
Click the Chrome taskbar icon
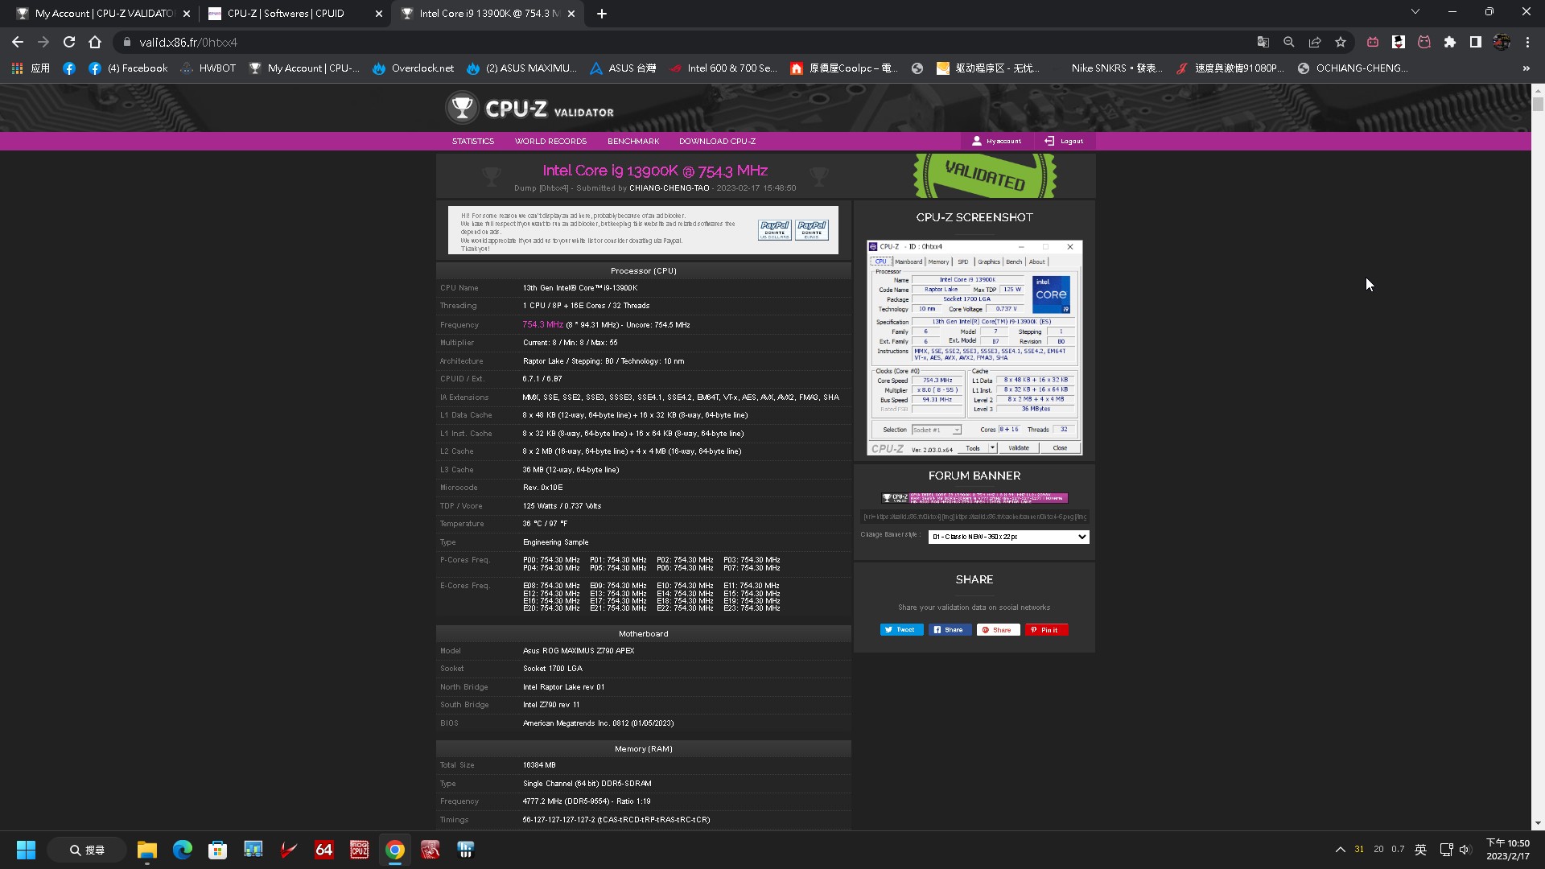tap(394, 850)
